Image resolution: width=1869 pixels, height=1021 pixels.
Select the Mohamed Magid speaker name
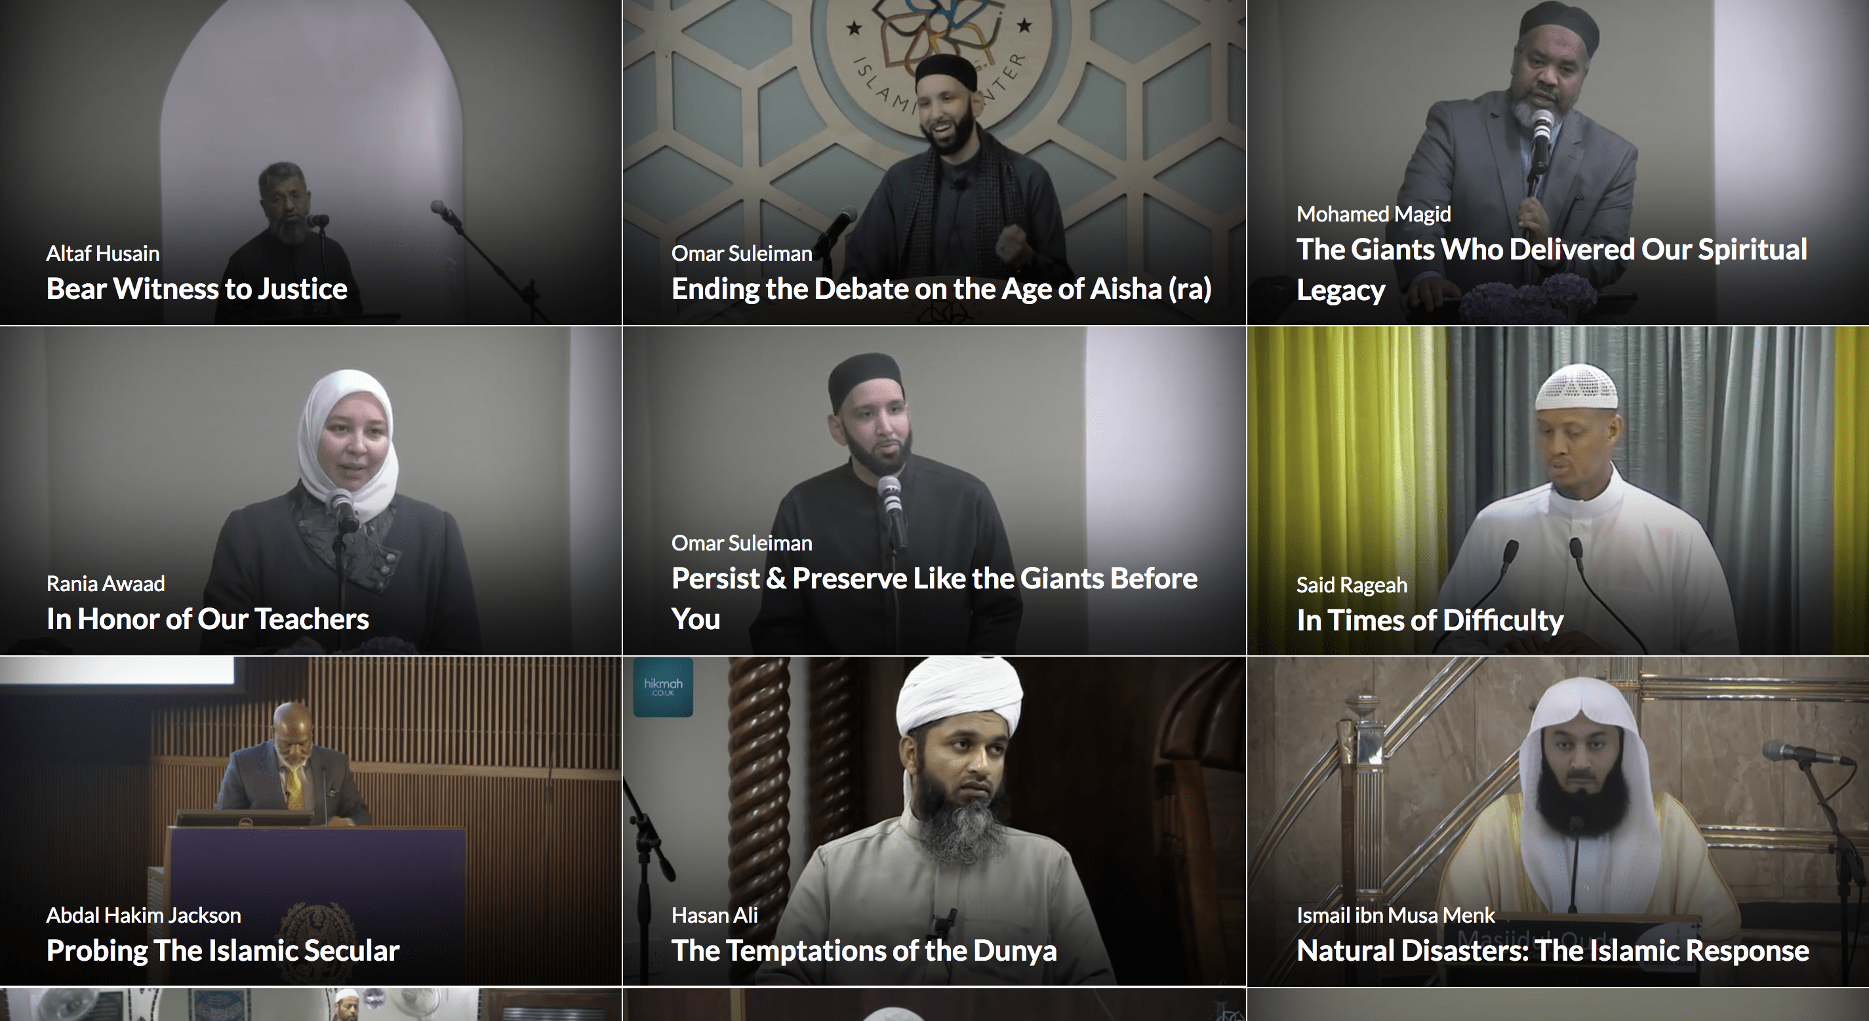coord(1373,214)
